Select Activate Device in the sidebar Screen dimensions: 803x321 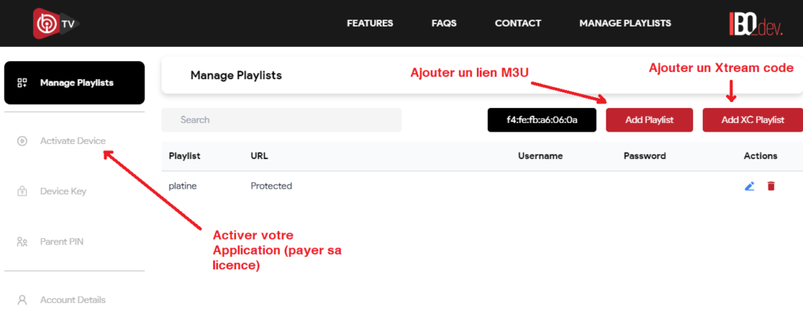(73, 141)
